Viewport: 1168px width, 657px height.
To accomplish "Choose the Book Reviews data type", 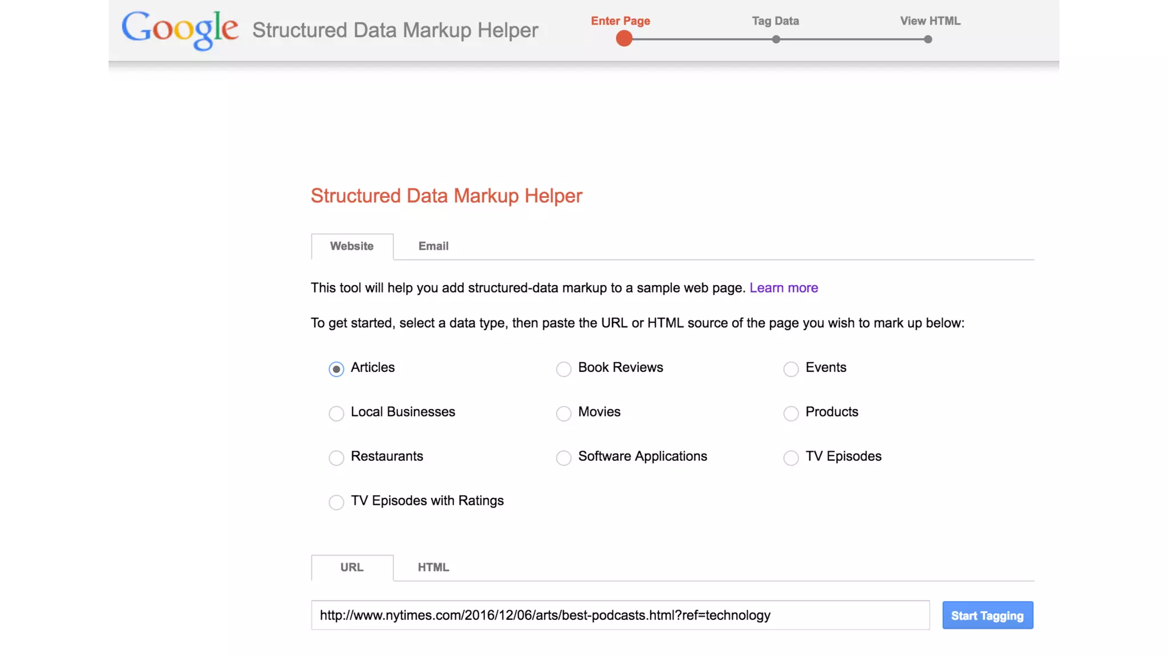I will click(x=563, y=369).
